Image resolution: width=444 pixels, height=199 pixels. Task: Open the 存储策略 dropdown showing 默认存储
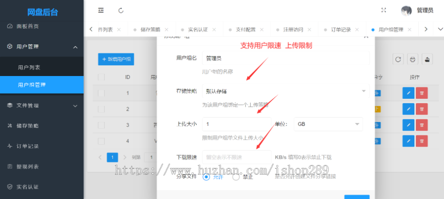click(286, 91)
